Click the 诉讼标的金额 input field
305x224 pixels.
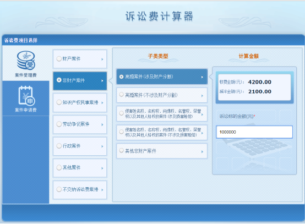coord(254,132)
